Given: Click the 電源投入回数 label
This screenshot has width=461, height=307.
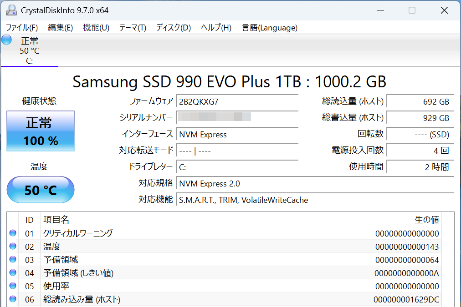Looking at the screenshot, I should point(358,150).
